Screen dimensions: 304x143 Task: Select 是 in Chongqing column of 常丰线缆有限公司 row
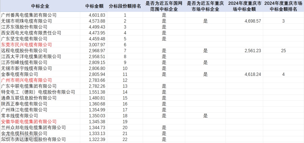click(205, 116)
